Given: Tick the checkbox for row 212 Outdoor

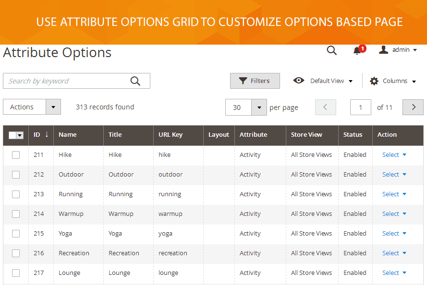Looking at the screenshot, I should pyautogui.click(x=16, y=175).
